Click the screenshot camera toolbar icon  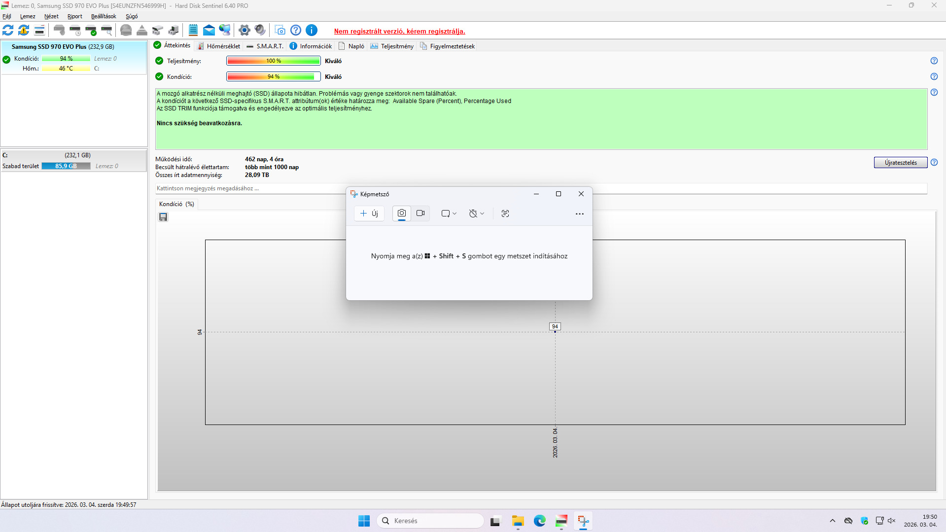(x=280, y=31)
